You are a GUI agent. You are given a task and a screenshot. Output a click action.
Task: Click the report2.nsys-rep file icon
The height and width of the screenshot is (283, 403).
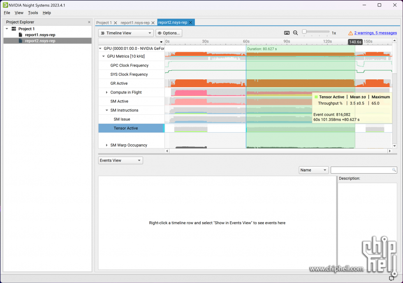(x=21, y=41)
